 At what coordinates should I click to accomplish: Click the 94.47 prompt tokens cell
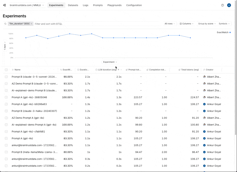pos(139,152)
